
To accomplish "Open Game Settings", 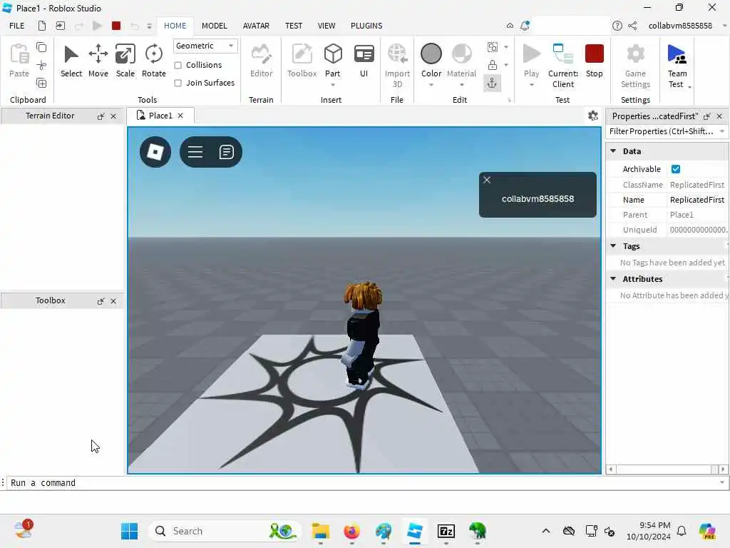I will pos(635,65).
